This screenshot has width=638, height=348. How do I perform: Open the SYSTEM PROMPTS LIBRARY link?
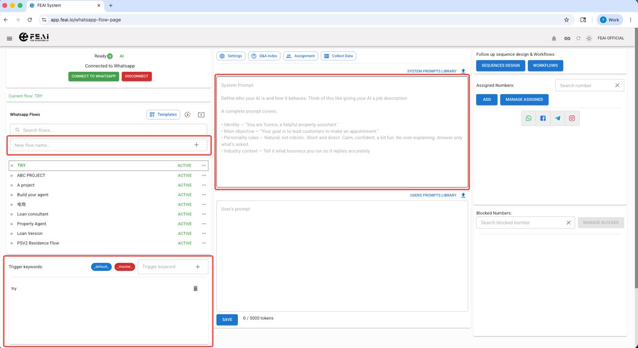432,71
